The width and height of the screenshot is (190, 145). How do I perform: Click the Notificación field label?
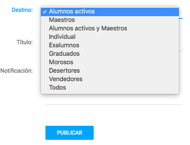17,71
